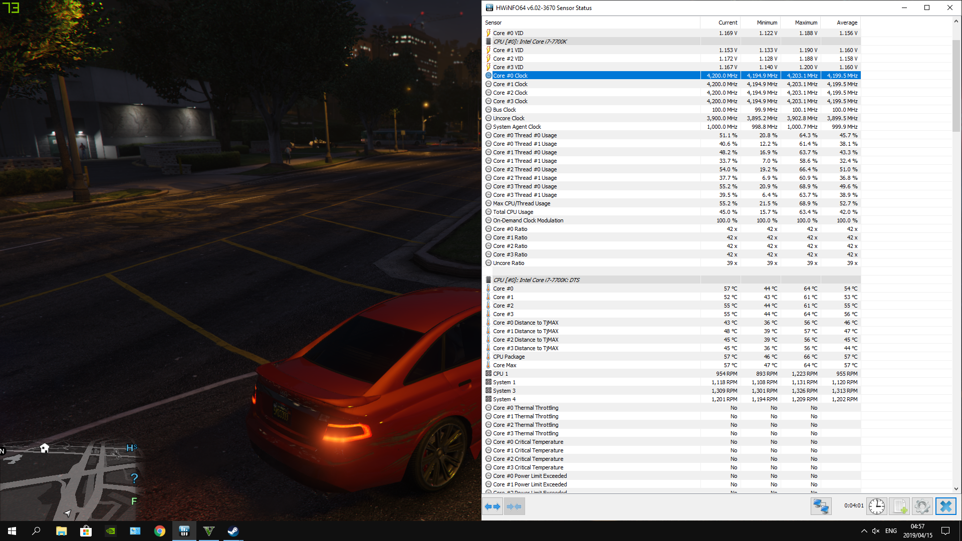
Task: Click the HWiNFO64 title bar icon
Action: point(489,8)
